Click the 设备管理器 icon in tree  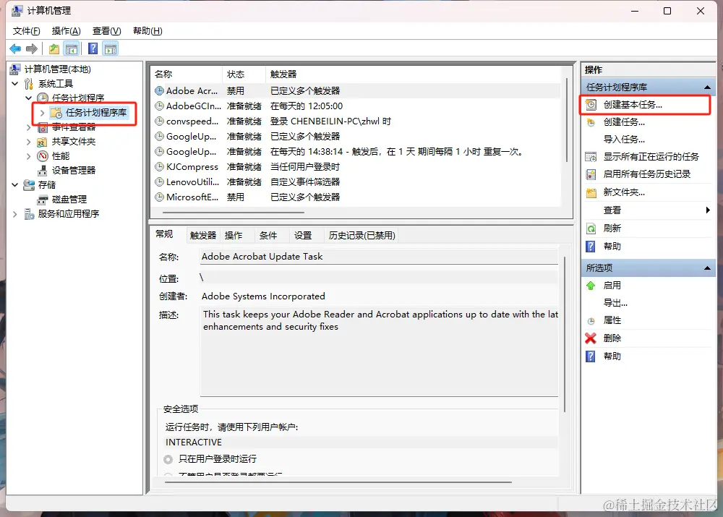(43, 170)
